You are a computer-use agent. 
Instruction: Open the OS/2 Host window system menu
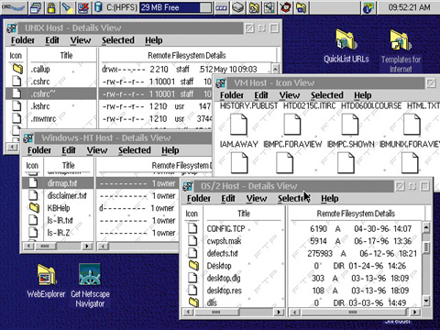pos(188,186)
